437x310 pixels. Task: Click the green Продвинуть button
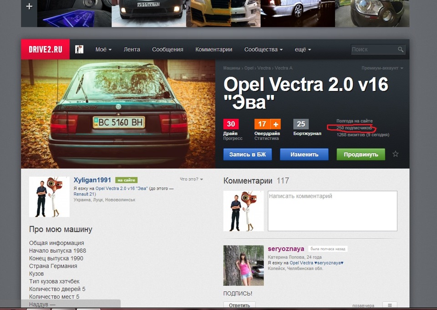click(x=361, y=155)
